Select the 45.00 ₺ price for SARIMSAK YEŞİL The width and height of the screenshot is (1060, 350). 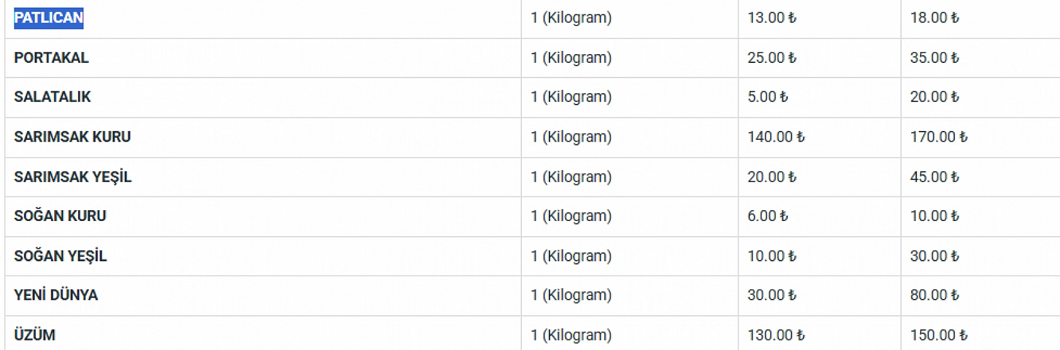934,177
